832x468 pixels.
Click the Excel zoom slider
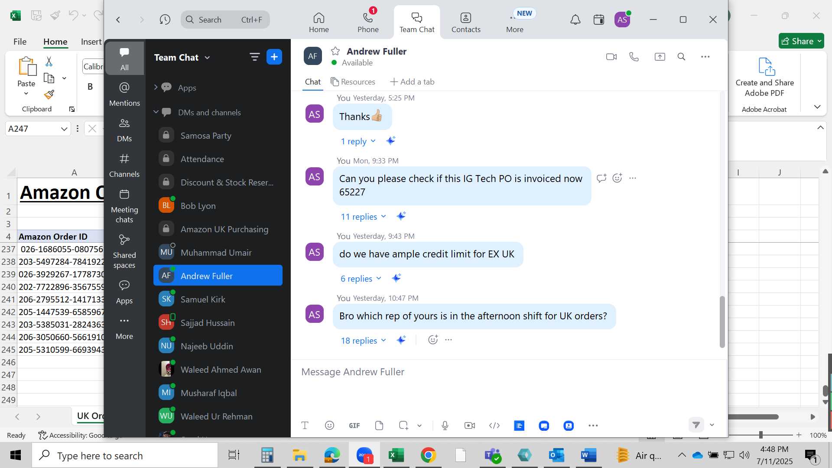click(x=760, y=435)
